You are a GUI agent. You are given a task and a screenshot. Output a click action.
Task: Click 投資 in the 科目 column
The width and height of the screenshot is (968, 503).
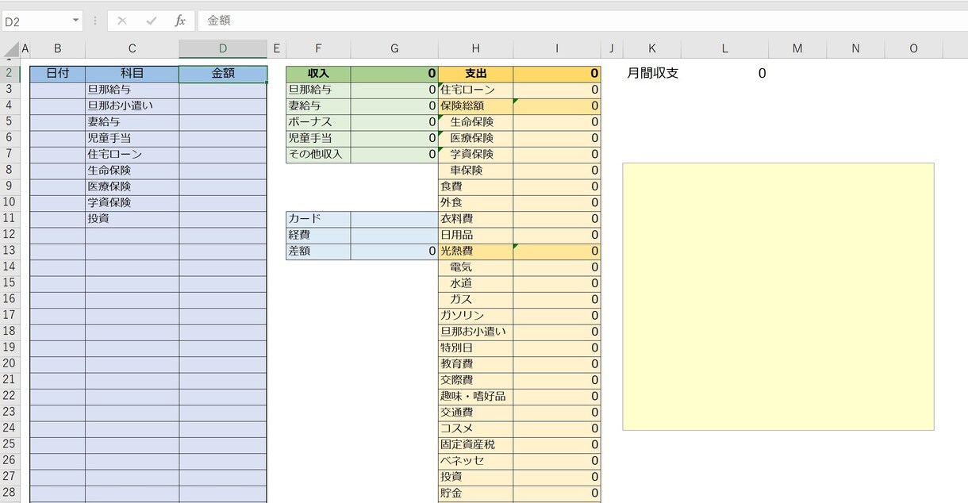(x=132, y=219)
